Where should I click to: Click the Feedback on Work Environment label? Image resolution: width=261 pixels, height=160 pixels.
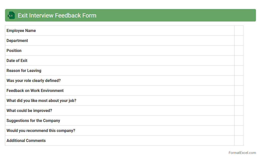click(x=35, y=91)
